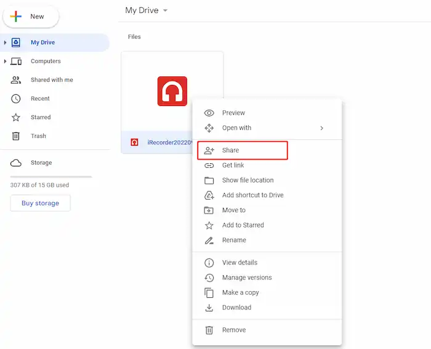Open the Storage label
The width and height of the screenshot is (431, 349).
click(x=41, y=163)
